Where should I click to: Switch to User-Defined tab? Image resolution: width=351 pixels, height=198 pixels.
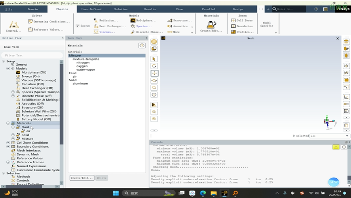[x=91, y=9]
